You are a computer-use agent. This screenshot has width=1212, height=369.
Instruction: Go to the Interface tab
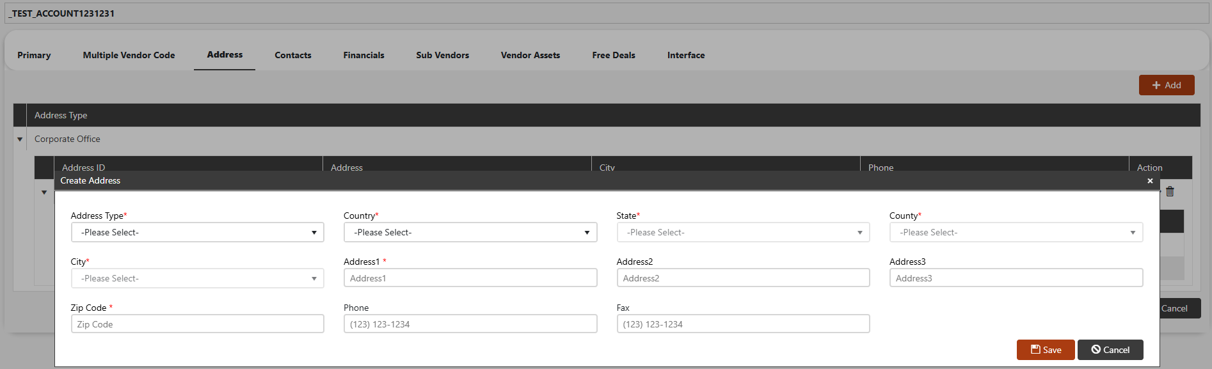pyautogui.click(x=686, y=55)
